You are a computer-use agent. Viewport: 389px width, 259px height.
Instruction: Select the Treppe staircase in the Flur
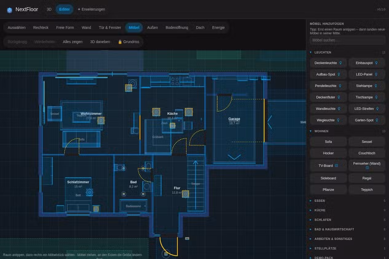point(196,184)
